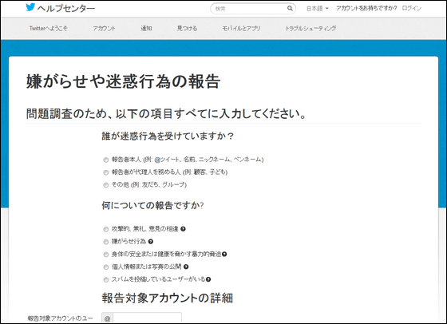This screenshot has height=324, width=447.
Task: Open help icon beside 個人情報または写真の公開
Action: point(186,267)
